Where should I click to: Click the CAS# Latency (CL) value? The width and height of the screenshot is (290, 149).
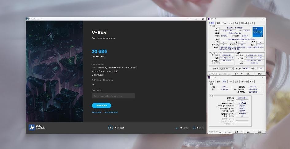[x=242, y=103]
